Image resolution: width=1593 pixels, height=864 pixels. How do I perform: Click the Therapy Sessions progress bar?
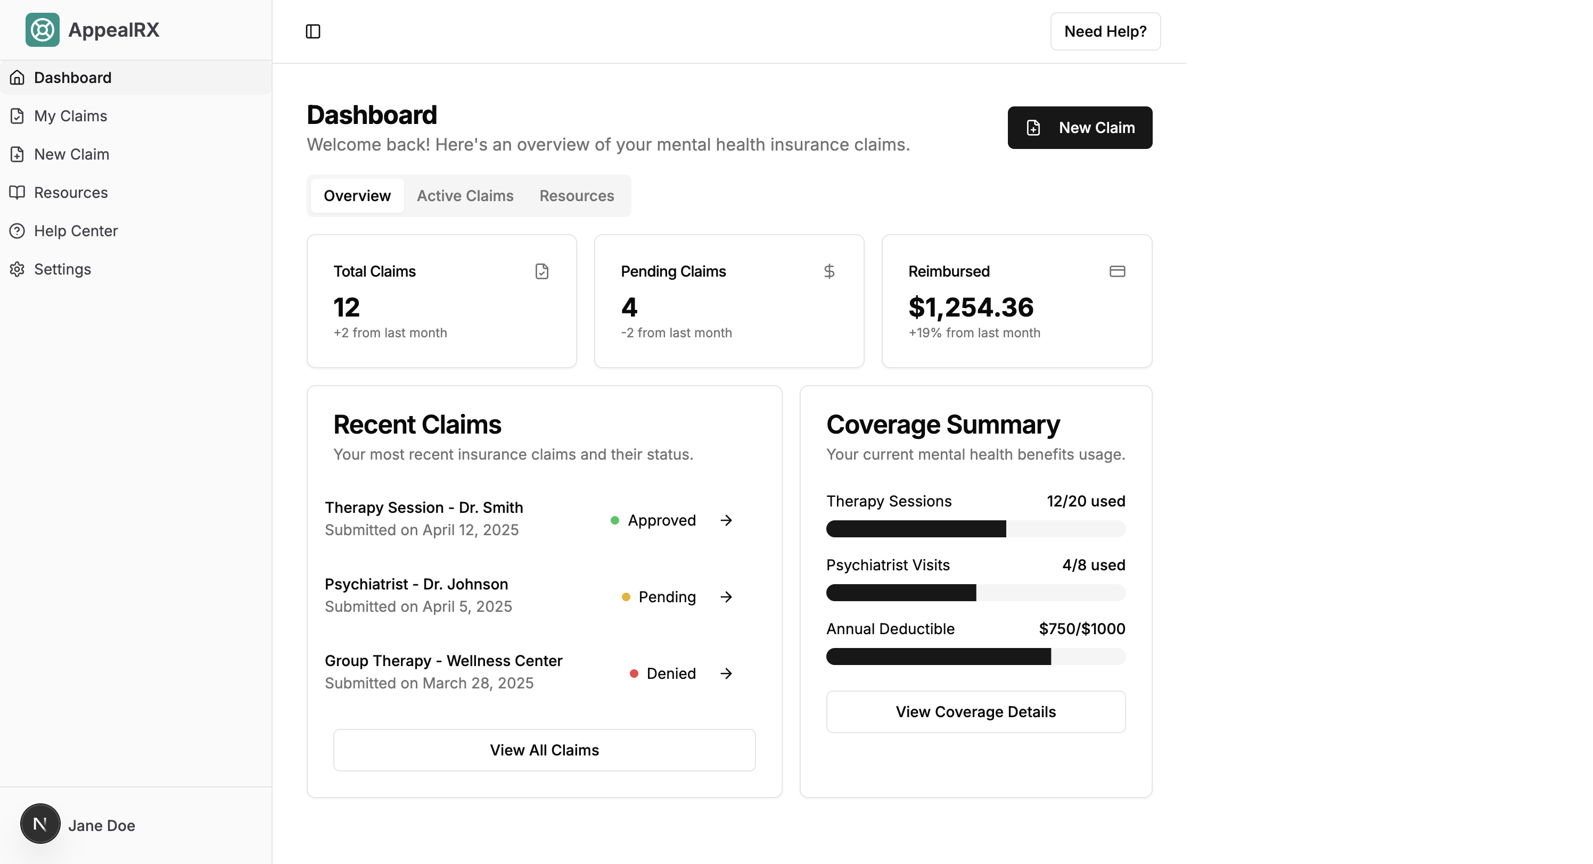pos(976,529)
